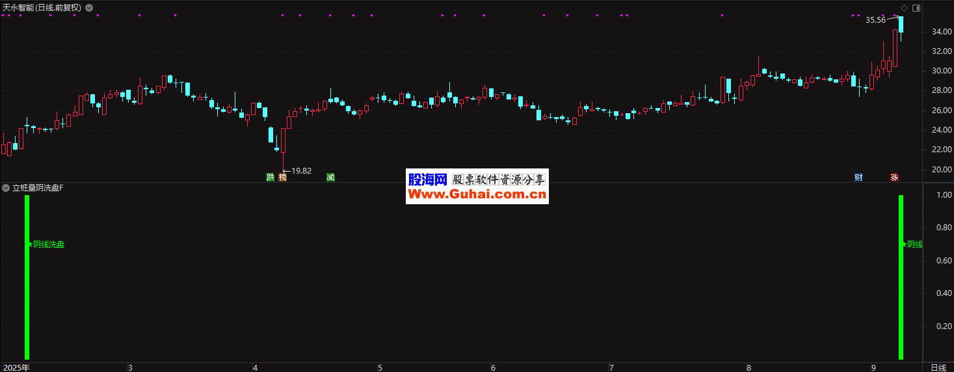Click the truncated 阴线 label near September
Screen dimensions: 954x372
point(914,245)
